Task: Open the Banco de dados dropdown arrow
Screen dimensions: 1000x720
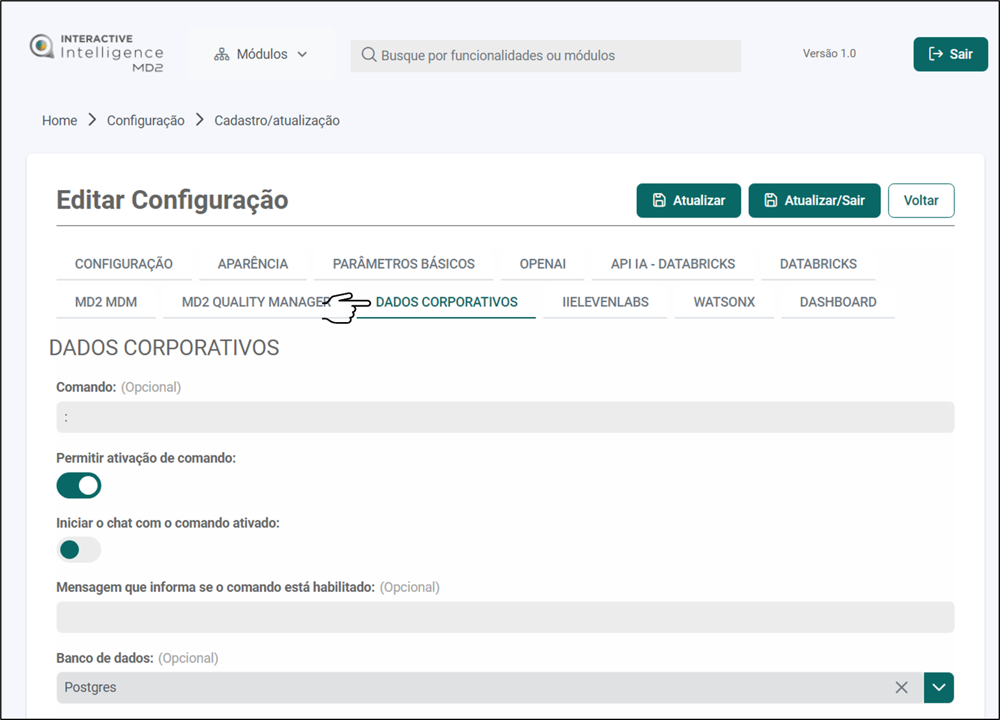Action: tap(938, 687)
